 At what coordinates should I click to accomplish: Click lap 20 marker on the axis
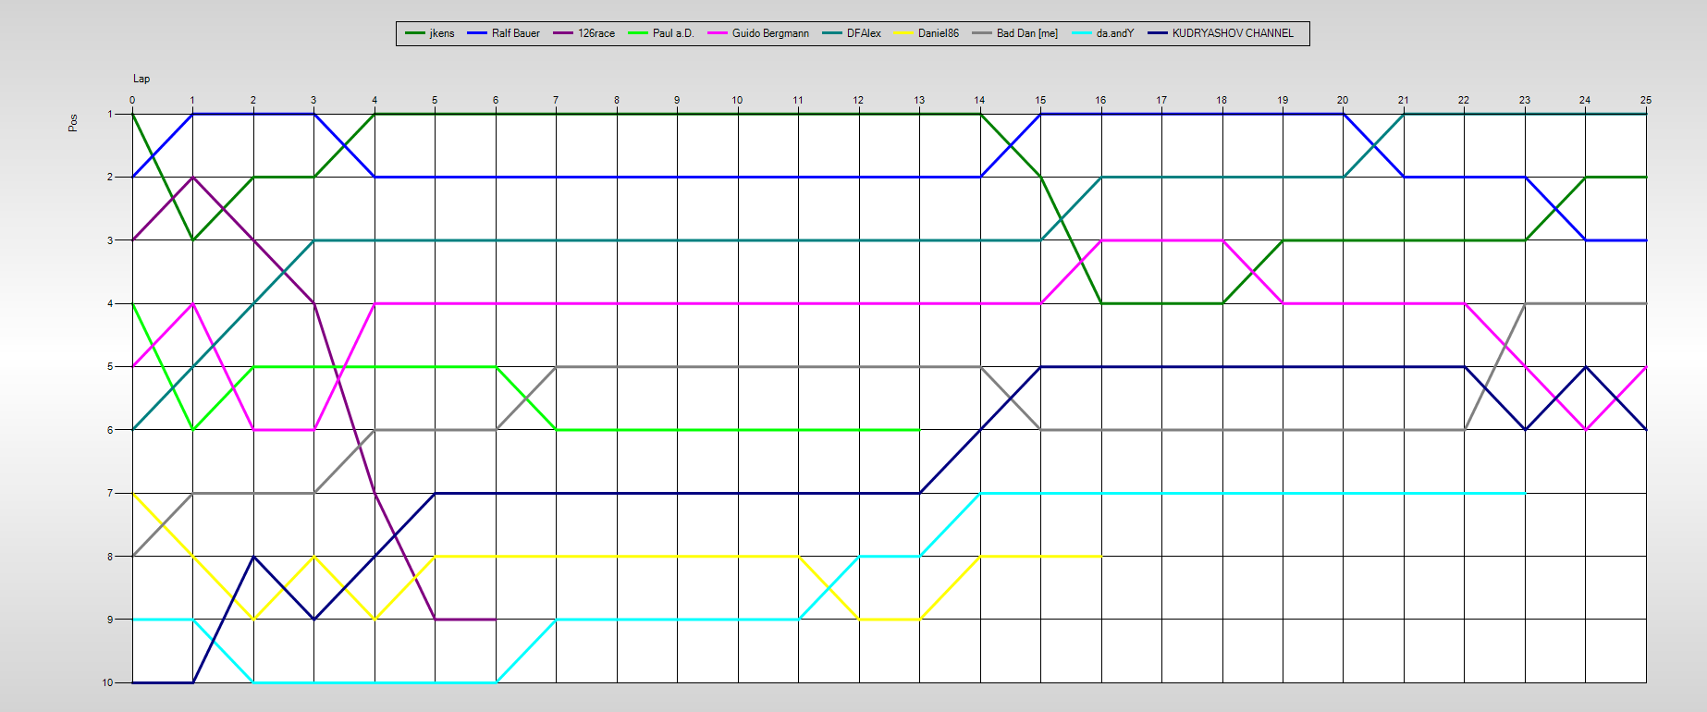click(x=1343, y=100)
